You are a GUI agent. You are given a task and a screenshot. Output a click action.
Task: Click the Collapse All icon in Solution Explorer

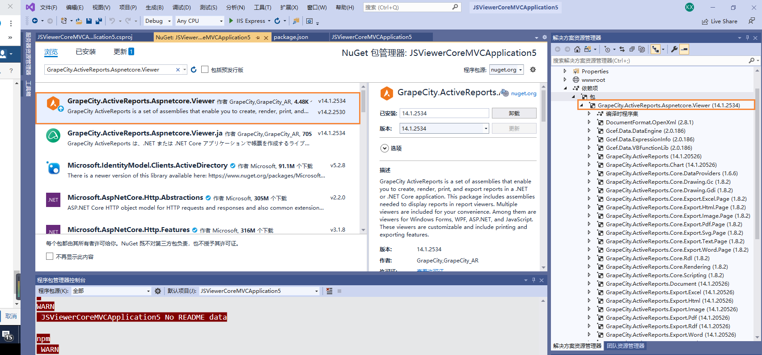[632, 49]
